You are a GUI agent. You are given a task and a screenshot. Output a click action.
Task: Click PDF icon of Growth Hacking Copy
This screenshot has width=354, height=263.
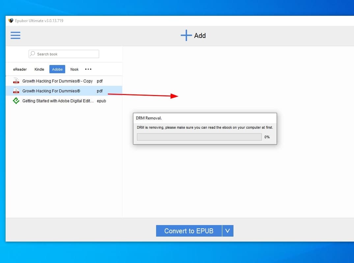[16, 81]
